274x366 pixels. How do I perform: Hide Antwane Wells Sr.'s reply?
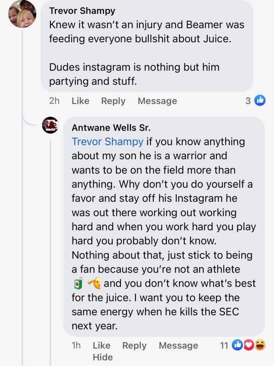[102, 357]
